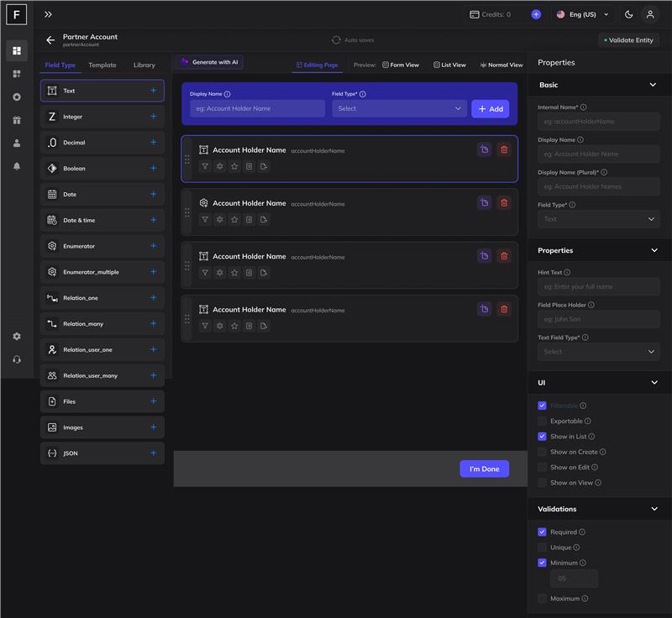Click the Hint Text input field
Viewport: 672px width, 618px height.
coord(598,286)
